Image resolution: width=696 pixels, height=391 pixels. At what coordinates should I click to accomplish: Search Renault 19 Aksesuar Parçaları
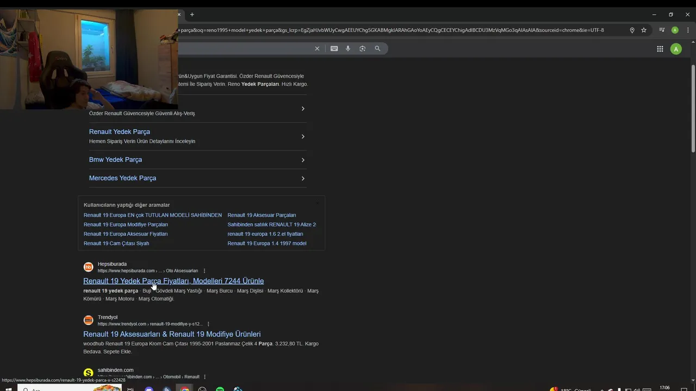click(x=262, y=215)
